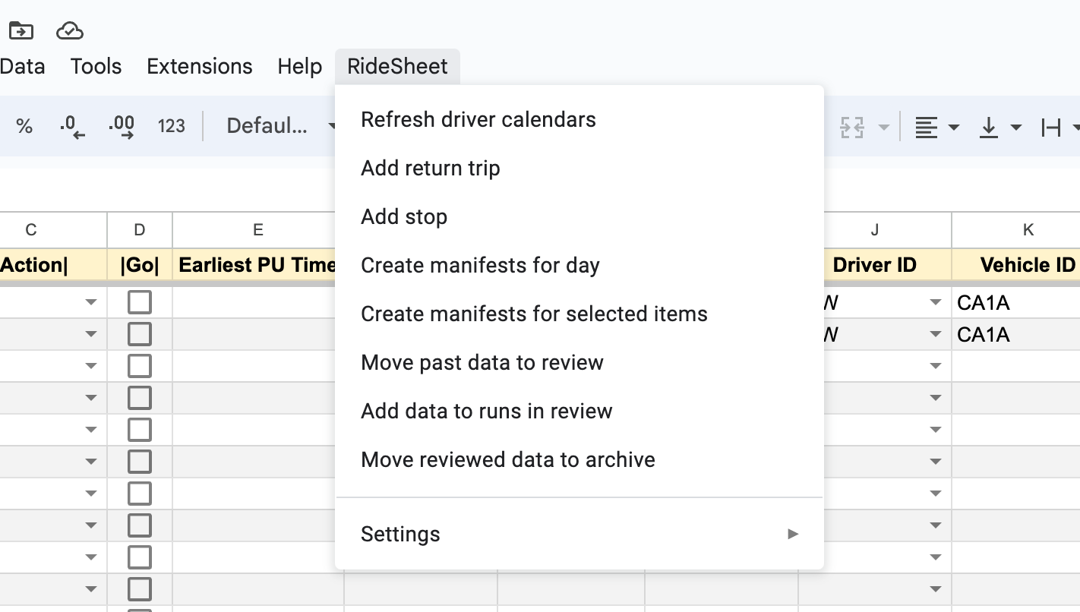Image resolution: width=1080 pixels, height=612 pixels.
Task: Select Refresh driver calendars menu item
Action: 478,119
